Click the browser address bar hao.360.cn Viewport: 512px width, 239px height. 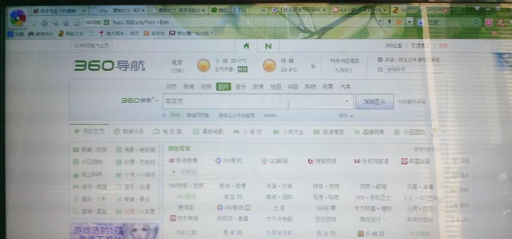pos(141,22)
